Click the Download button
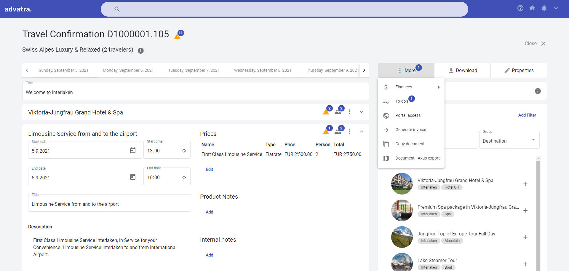The width and height of the screenshot is (569, 271). click(462, 70)
